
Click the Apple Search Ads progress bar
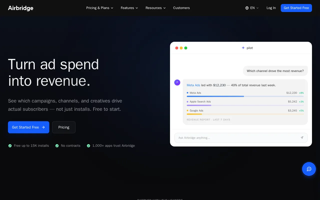tap(245, 105)
